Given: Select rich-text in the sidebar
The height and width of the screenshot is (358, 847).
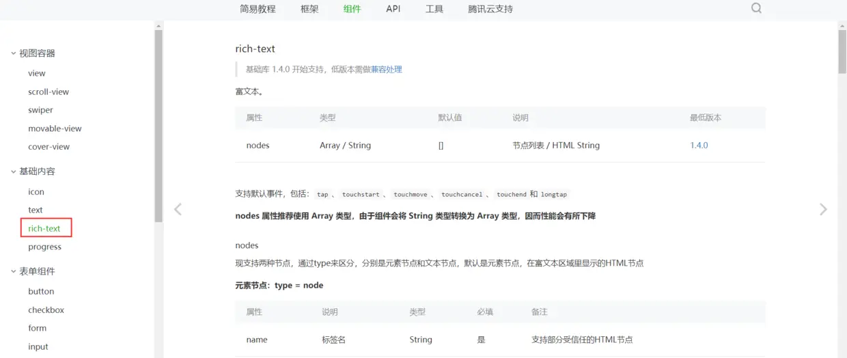Looking at the screenshot, I should 44,228.
